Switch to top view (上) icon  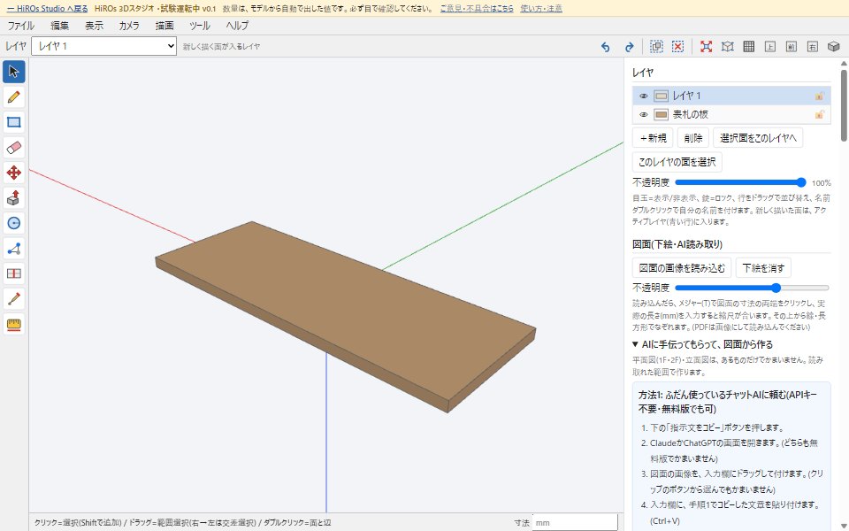pos(770,47)
